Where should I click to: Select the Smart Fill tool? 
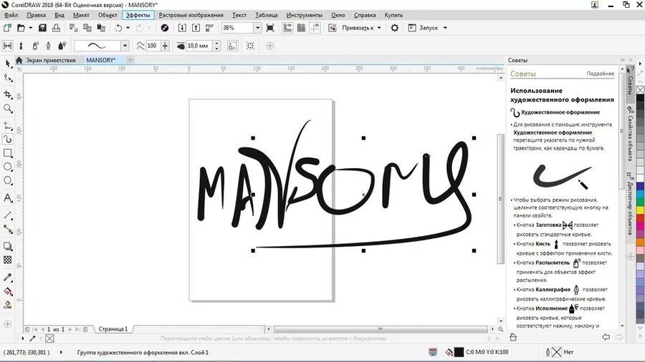tap(7, 305)
